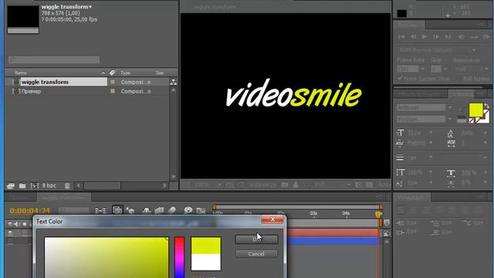Viewport: 494px width, 278px height.
Task: Jump to first frame in Preview panel
Action: click(401, 37)
